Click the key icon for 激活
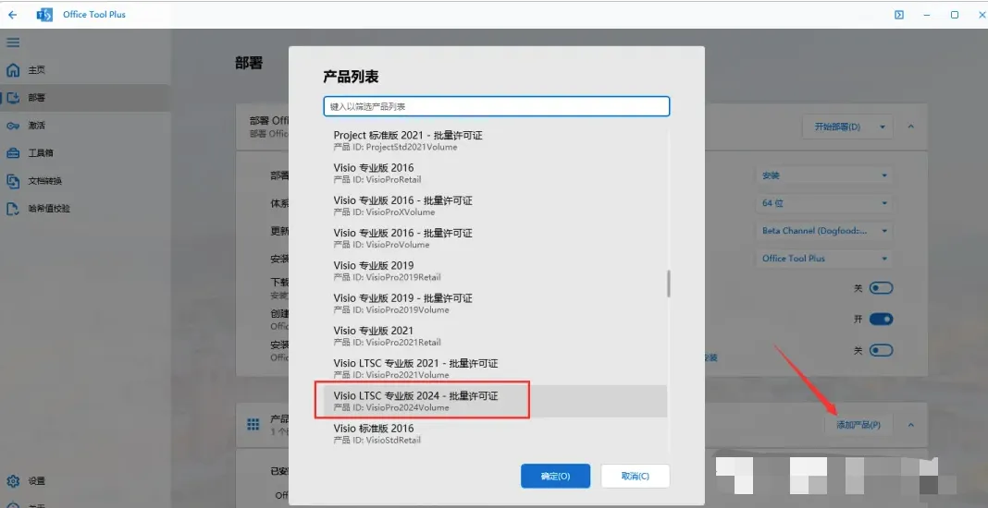 coord(13,126)
